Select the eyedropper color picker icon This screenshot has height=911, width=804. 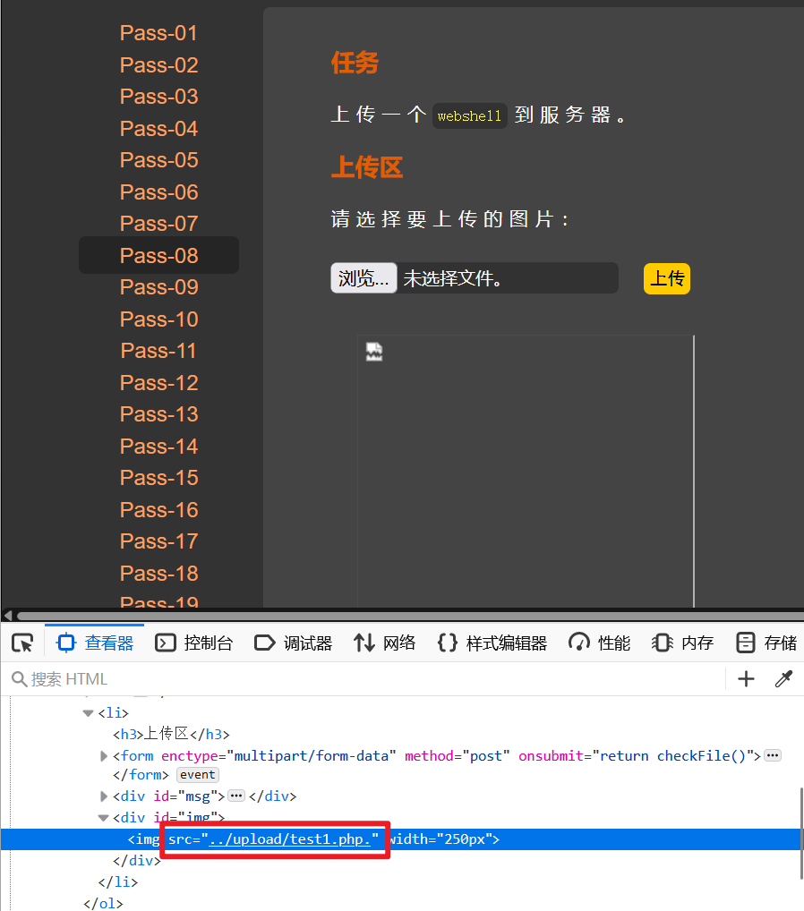[783, 678]
